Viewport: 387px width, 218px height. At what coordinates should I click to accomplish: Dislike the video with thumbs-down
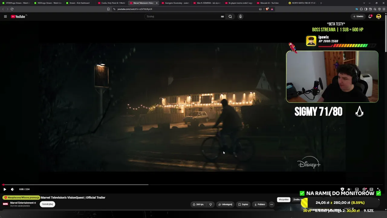click(x=211, y=204)
